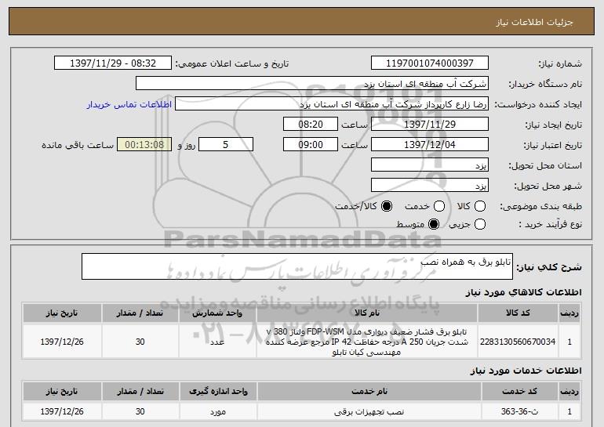Click the delivery province field یزد

coord(430,165)
